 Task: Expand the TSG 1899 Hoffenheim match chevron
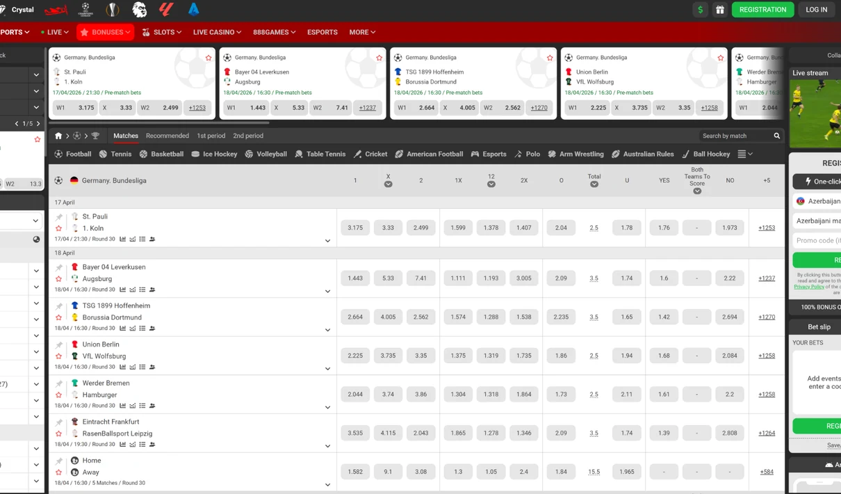(327, 330)
